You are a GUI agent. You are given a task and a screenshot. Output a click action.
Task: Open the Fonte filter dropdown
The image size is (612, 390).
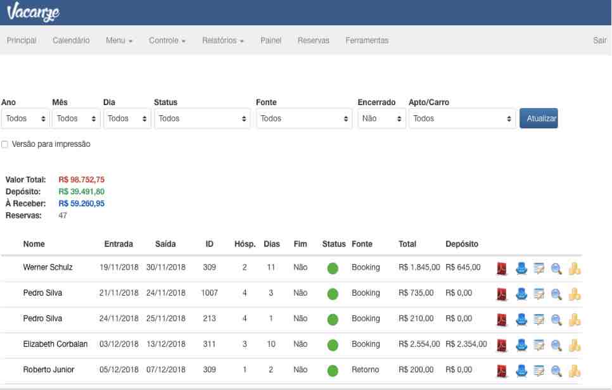tap(304, 118)
